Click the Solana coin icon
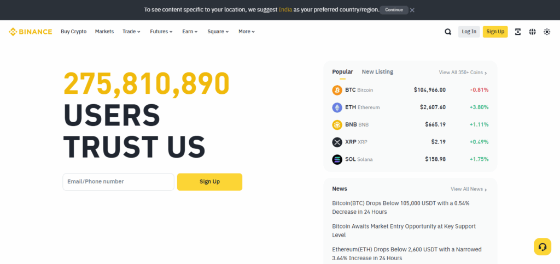Image resolution: width=560 pixels, height=264 pixels. click(337, 159)
